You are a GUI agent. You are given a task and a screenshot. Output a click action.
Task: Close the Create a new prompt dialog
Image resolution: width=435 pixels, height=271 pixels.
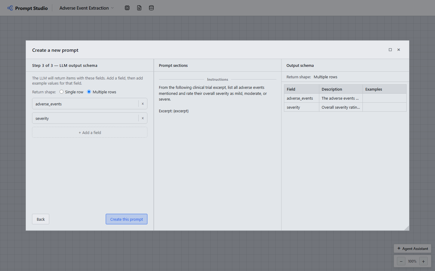(x=399, y=50)
